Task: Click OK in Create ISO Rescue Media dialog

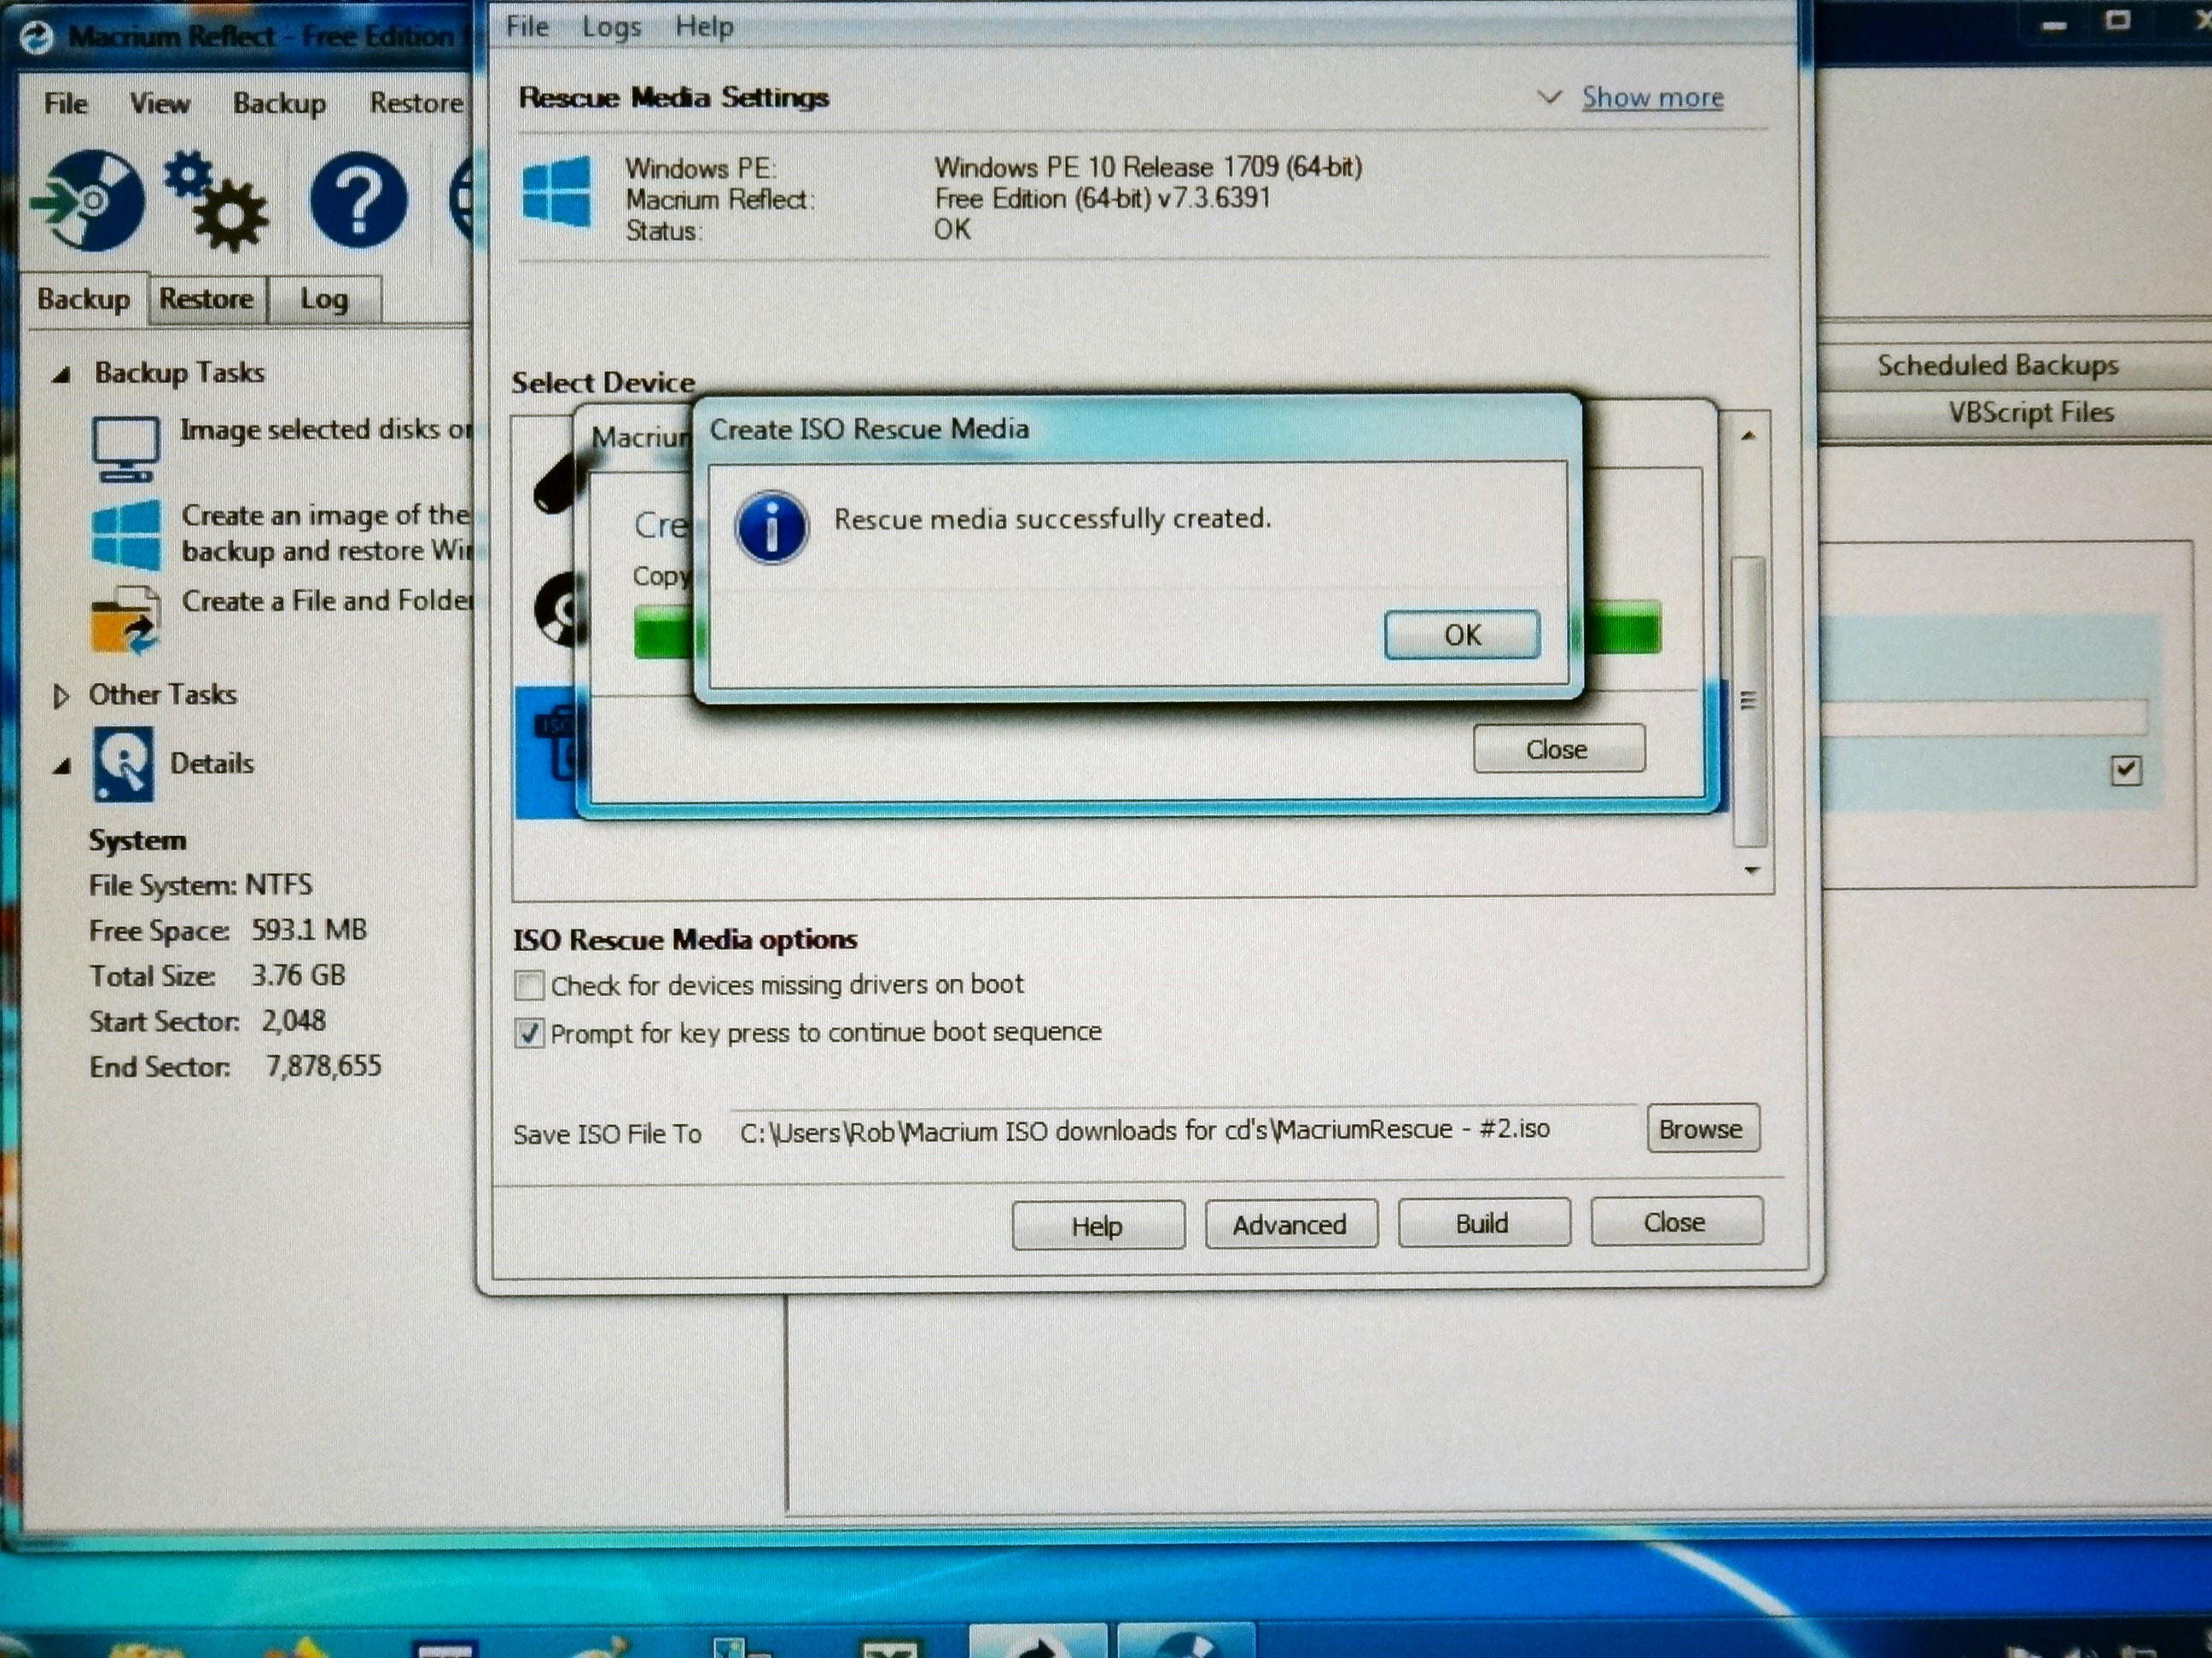Action: pyautogui.click(x=1462, y=635)
